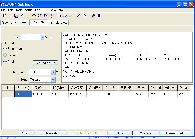Screen dimensions: 195x139
Task: Click the New file icon
Action: (x=5, y=16)
